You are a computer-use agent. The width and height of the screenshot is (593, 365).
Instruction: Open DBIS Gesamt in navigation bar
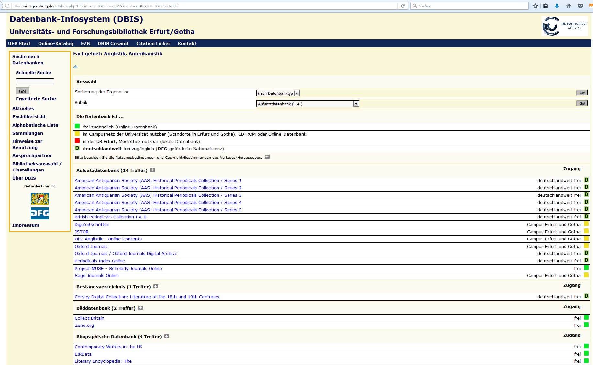pos(113,43)
